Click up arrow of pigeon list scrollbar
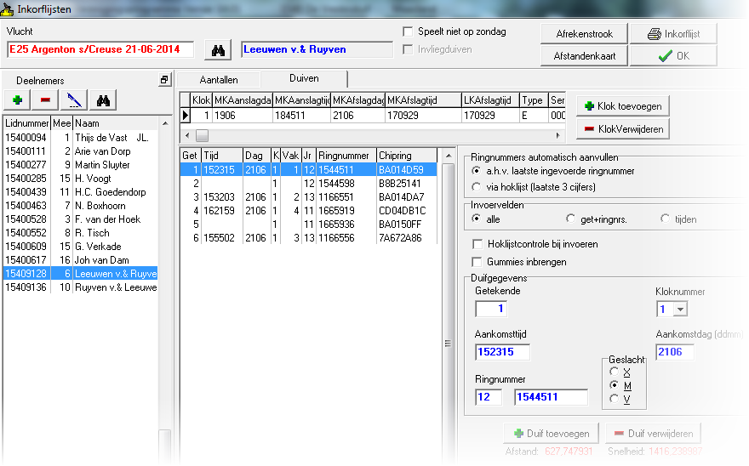The height and width of the screenshot is (466, 749). (x=448, y=156)
